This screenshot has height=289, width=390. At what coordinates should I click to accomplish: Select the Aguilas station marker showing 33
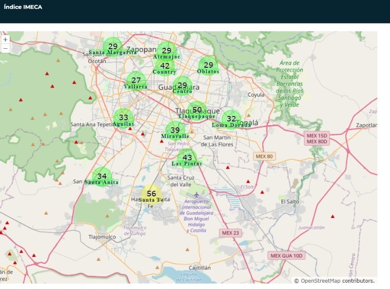(123, 118)
